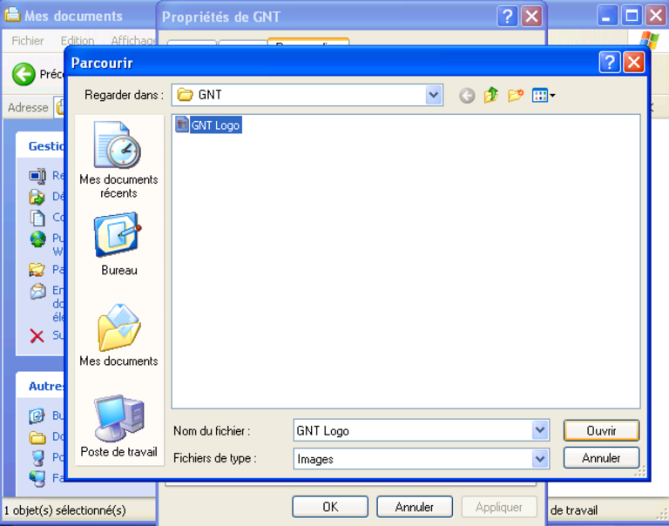
Task: Click the go back arrow in Parcourir
Action: coord(467,95)
